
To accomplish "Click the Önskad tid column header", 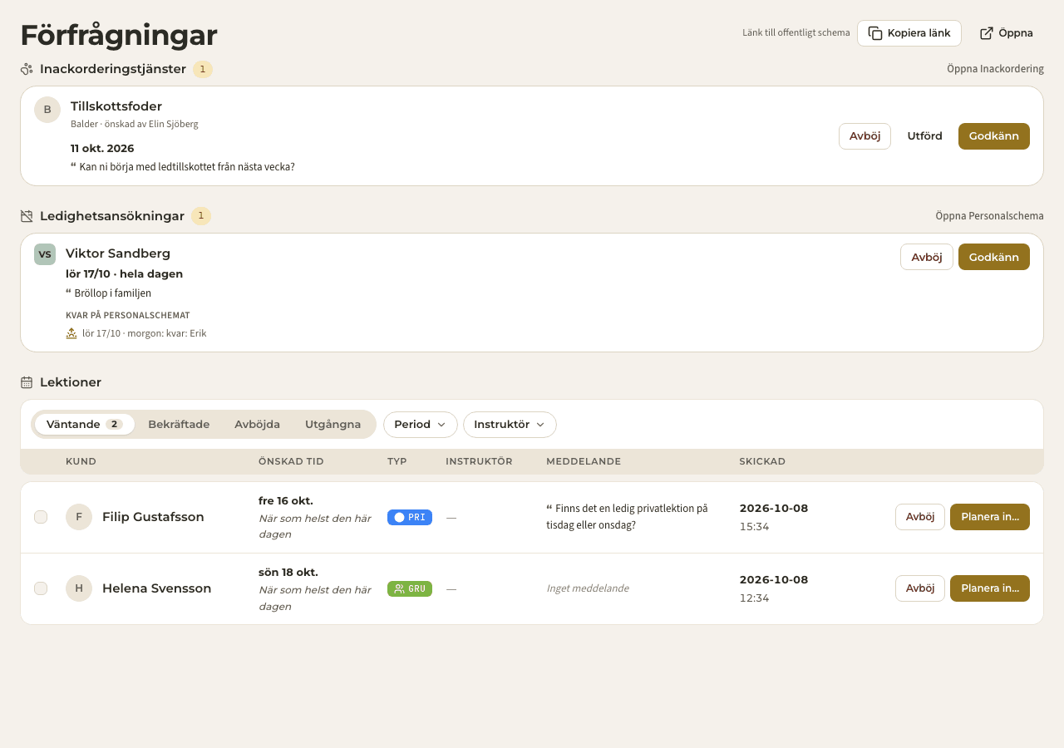I will (291, 462).
